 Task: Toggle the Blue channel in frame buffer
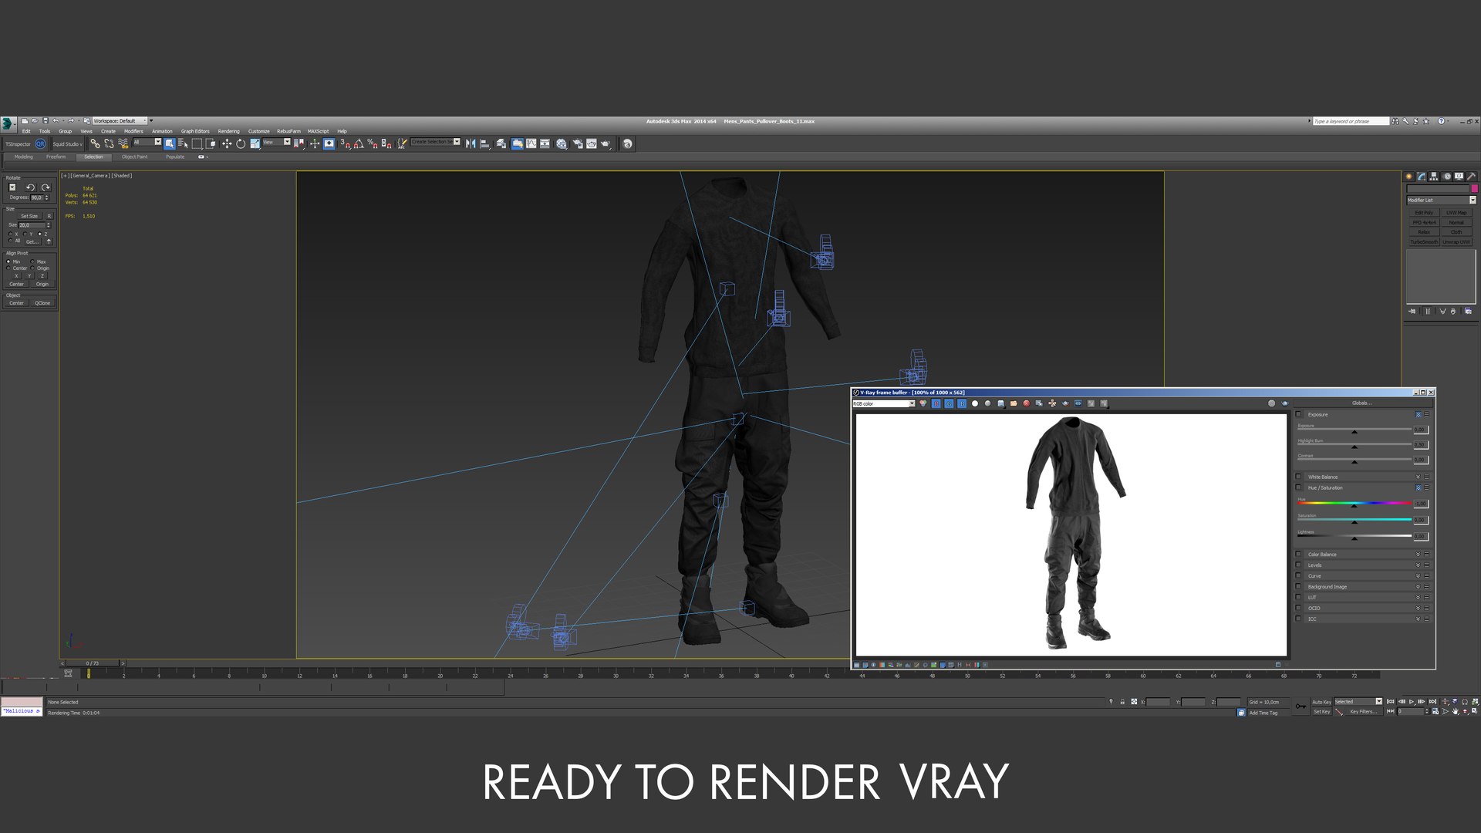[x=962, y=403]
